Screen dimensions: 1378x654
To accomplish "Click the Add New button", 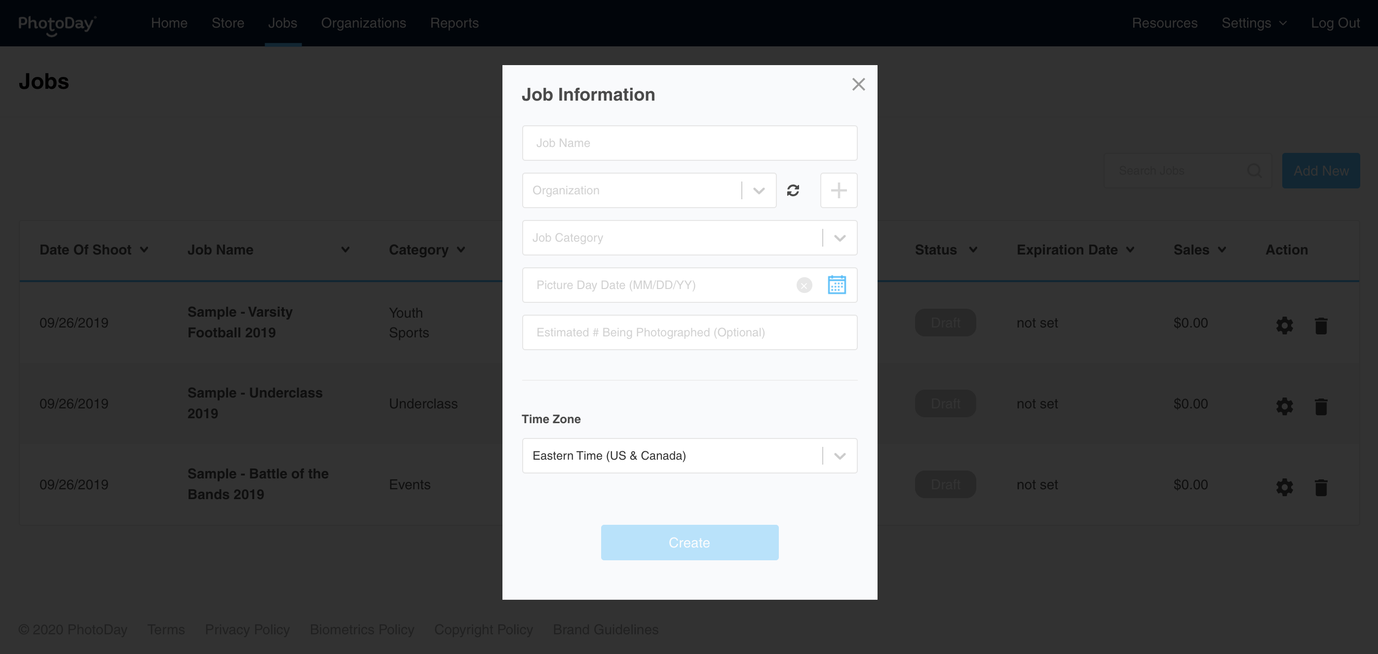I will click(1321, 171).
